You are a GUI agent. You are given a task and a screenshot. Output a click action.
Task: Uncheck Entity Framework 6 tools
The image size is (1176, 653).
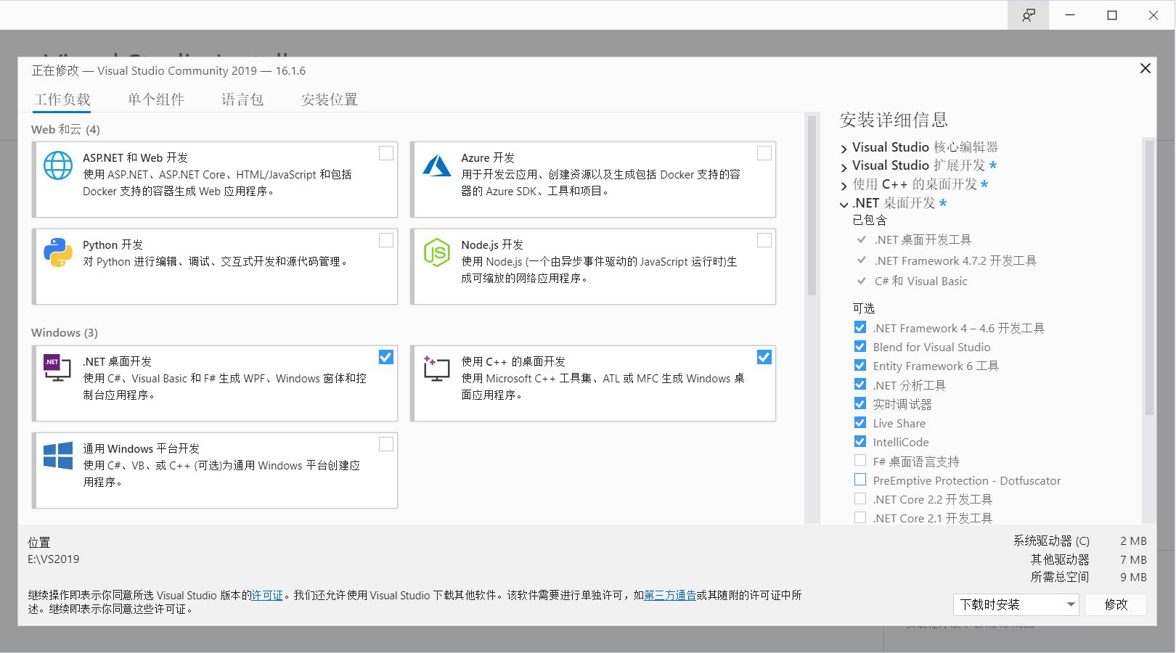coord(860,365)
